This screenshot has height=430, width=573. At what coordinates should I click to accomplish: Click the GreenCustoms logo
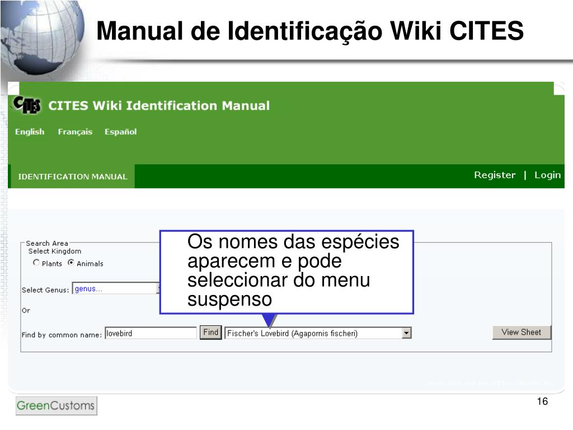[x=57, y=405]
